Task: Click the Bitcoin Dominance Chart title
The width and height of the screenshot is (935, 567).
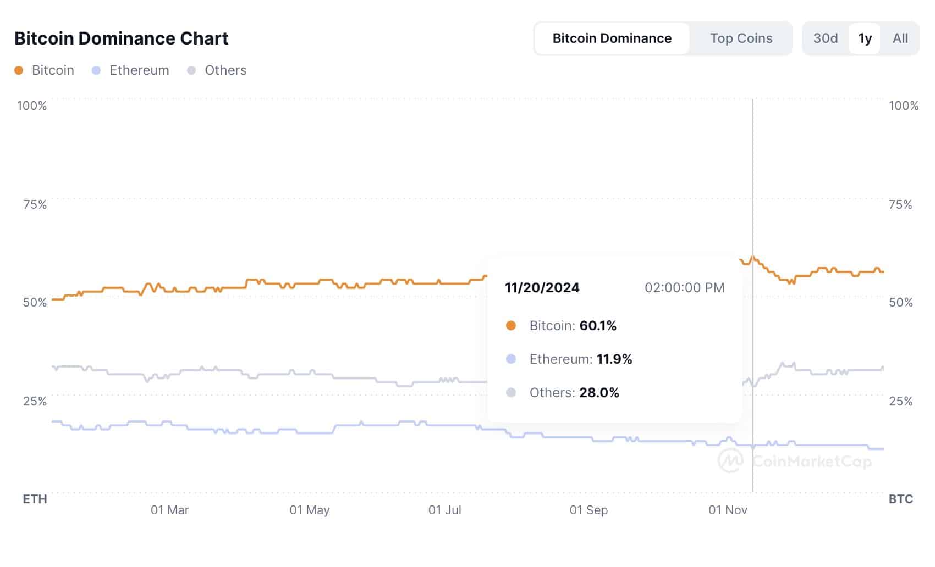Action: 122,38
